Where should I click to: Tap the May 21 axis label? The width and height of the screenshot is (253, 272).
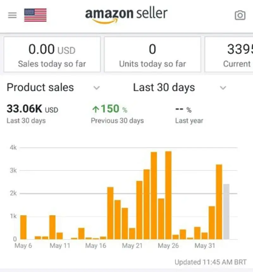pos(132,246)
